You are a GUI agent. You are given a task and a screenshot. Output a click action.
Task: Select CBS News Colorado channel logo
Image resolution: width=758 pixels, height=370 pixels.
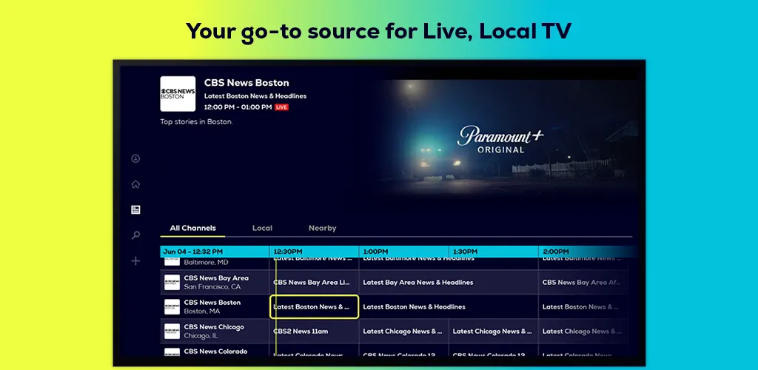click(x=172, y=352)
